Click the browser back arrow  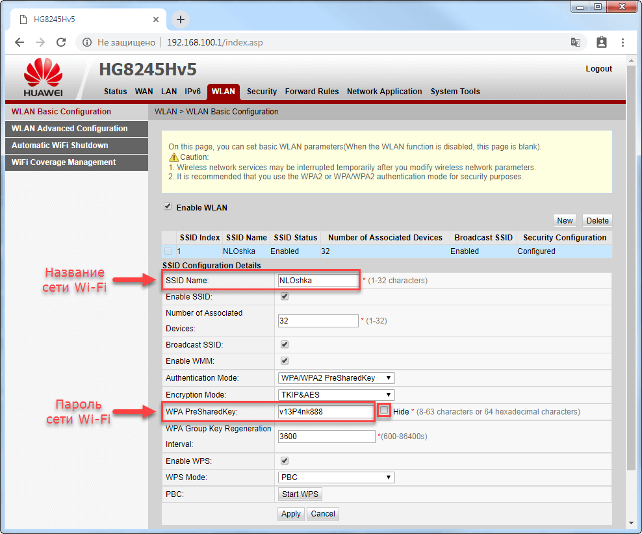pyautogui.click(x=19, y=42)
